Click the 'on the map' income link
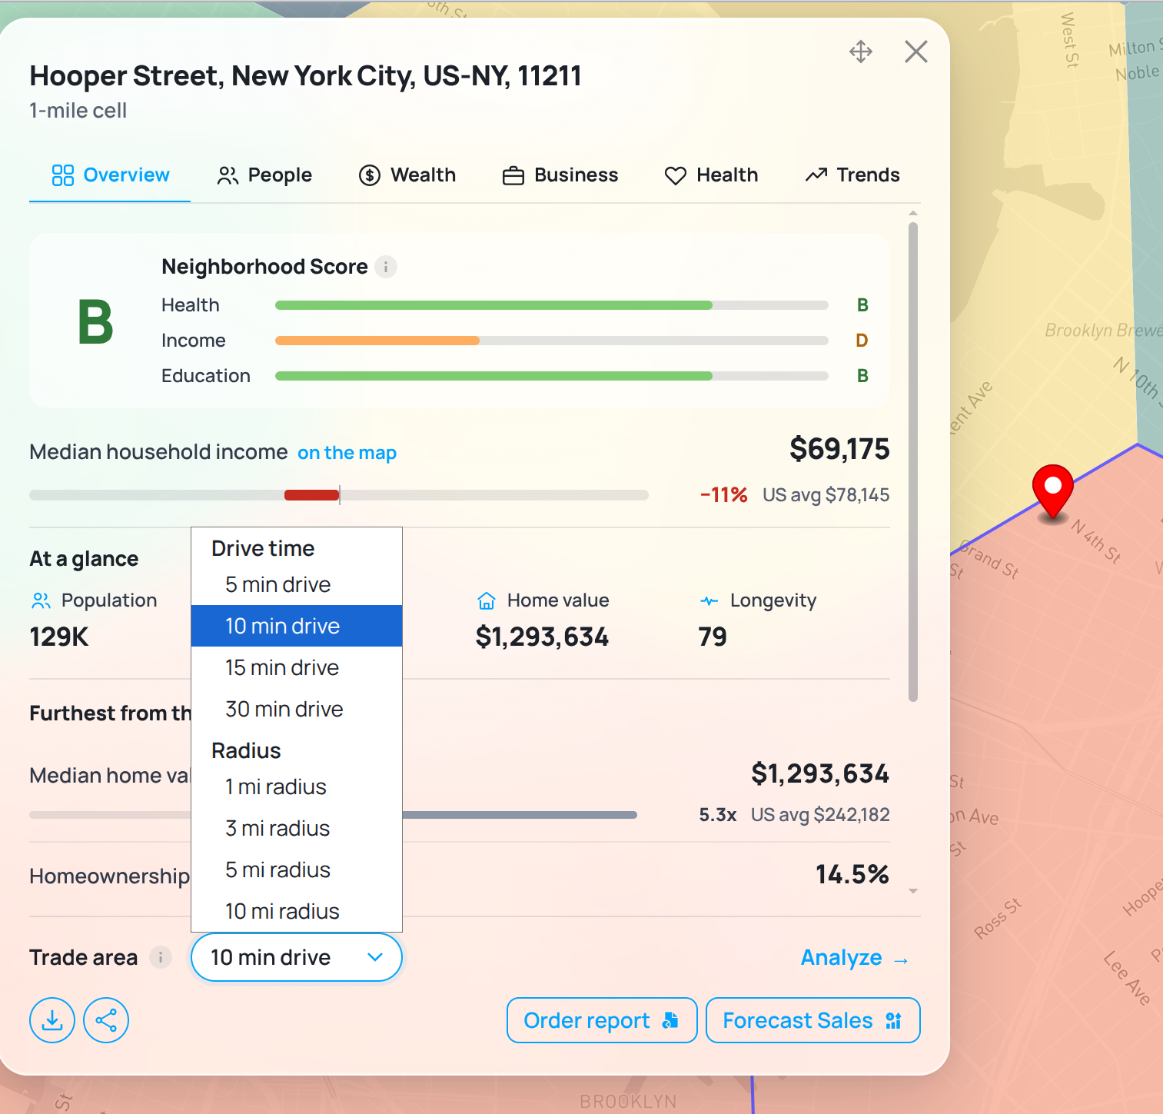The width and height of the screenshot is (1163, 1114). point(347,453)
